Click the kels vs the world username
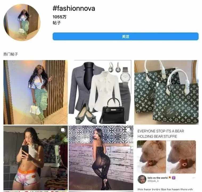This screenshot has height=192, width=202. point(158,178)
